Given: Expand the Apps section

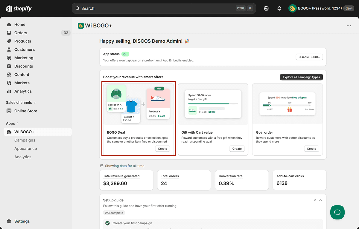Looking at the screenshot, I should click(x=12, y=123).
